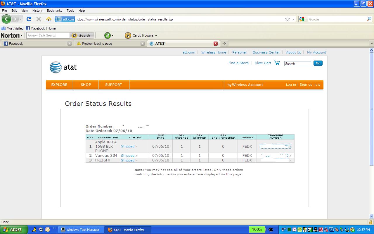Open the Edit menu

[14, 11]
